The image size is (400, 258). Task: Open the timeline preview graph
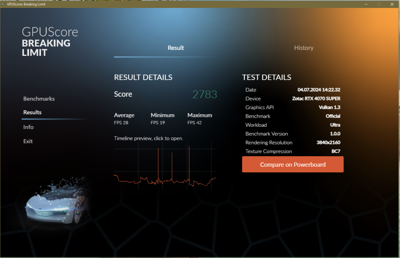click(165, 166)
